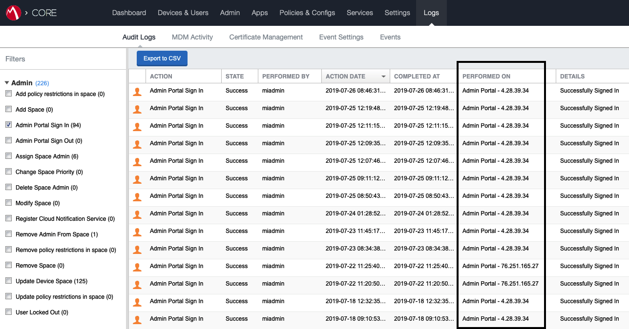Click the MobileIron Core logo icon
This screenshot has width=629, height=329.
(x=13, y=13)
